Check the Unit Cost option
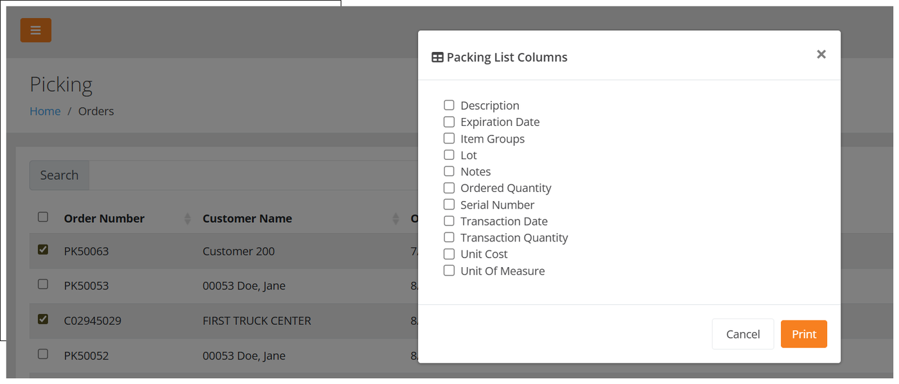The width and height of the screenshot is (899, 384). coord(449,254)
